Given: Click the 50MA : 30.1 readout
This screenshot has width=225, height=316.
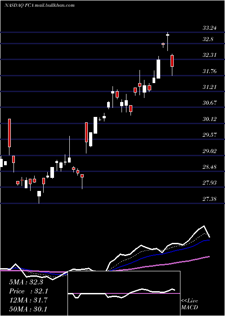Looking at the screenshot, I should tap(28, 309).
